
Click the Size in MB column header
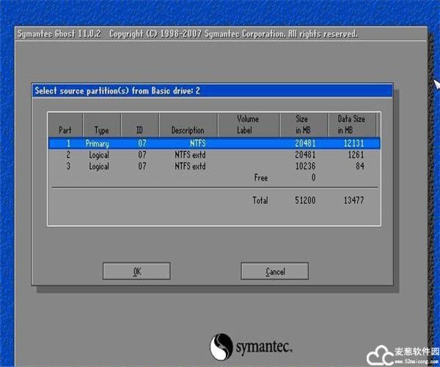[x=302, y=125]
